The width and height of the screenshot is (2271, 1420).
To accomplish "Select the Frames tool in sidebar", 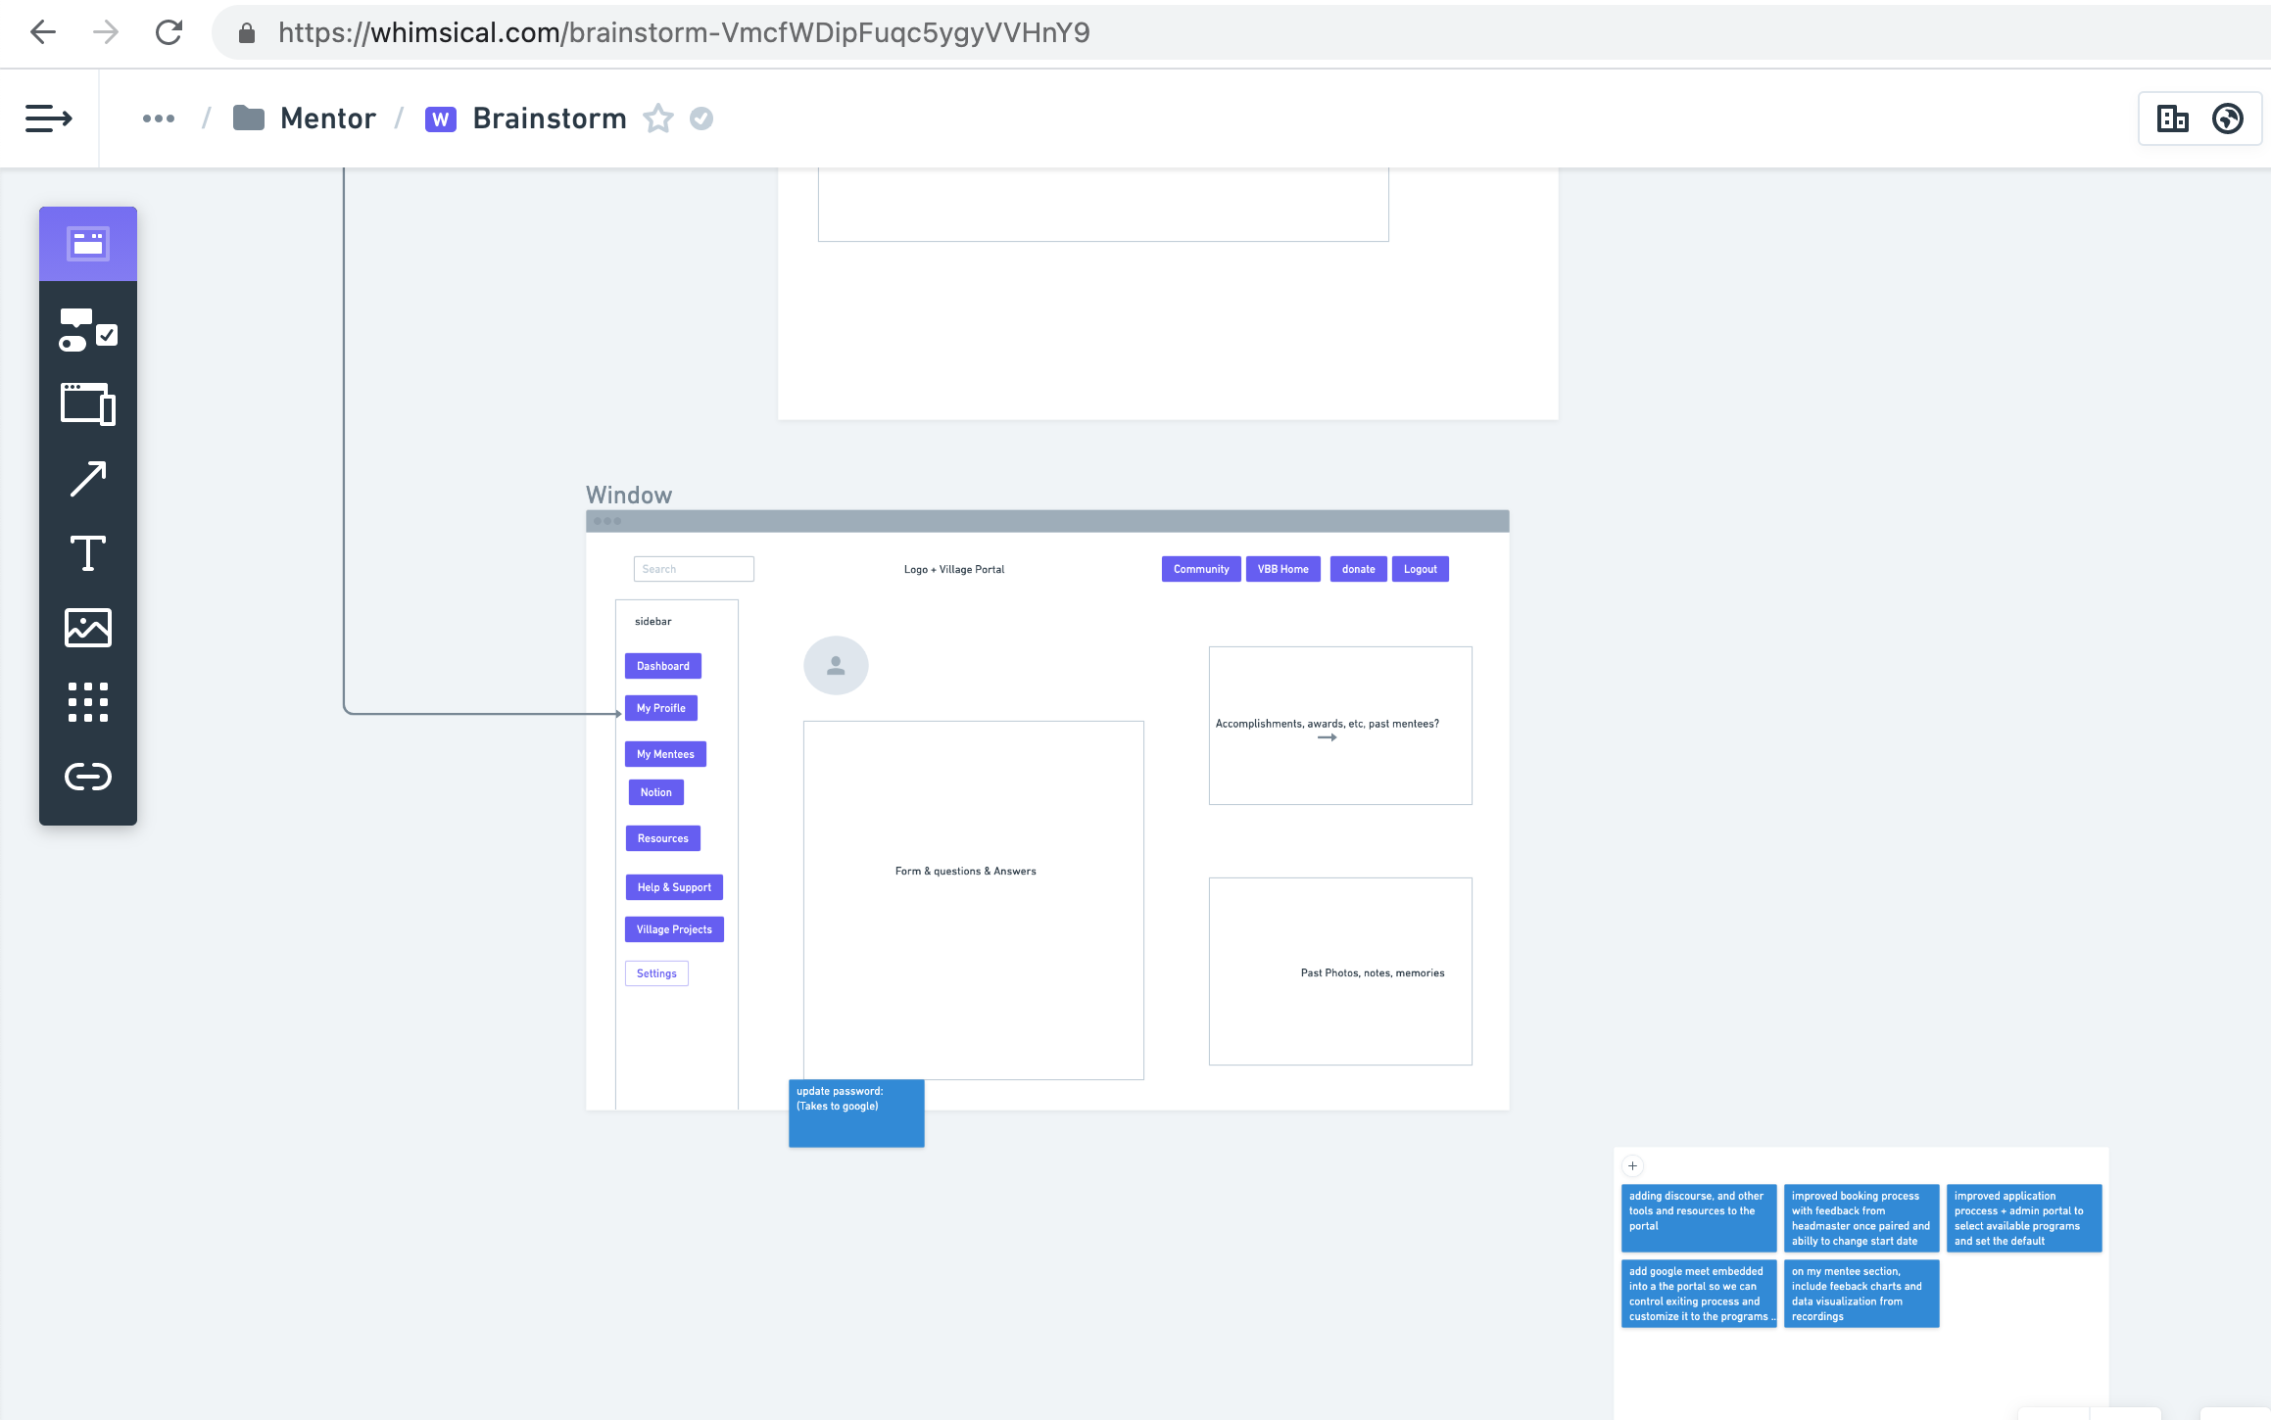I will coord(88,401).
